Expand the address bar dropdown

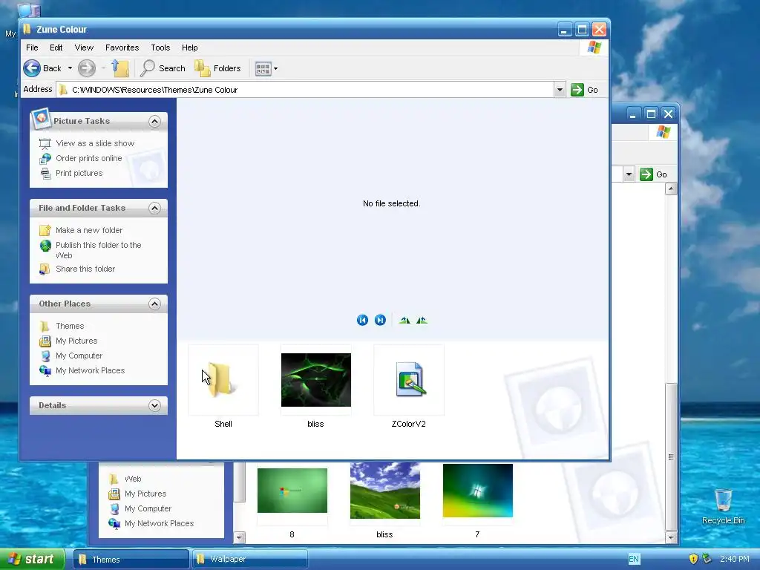pyautogui.click(x=560, y=90)
